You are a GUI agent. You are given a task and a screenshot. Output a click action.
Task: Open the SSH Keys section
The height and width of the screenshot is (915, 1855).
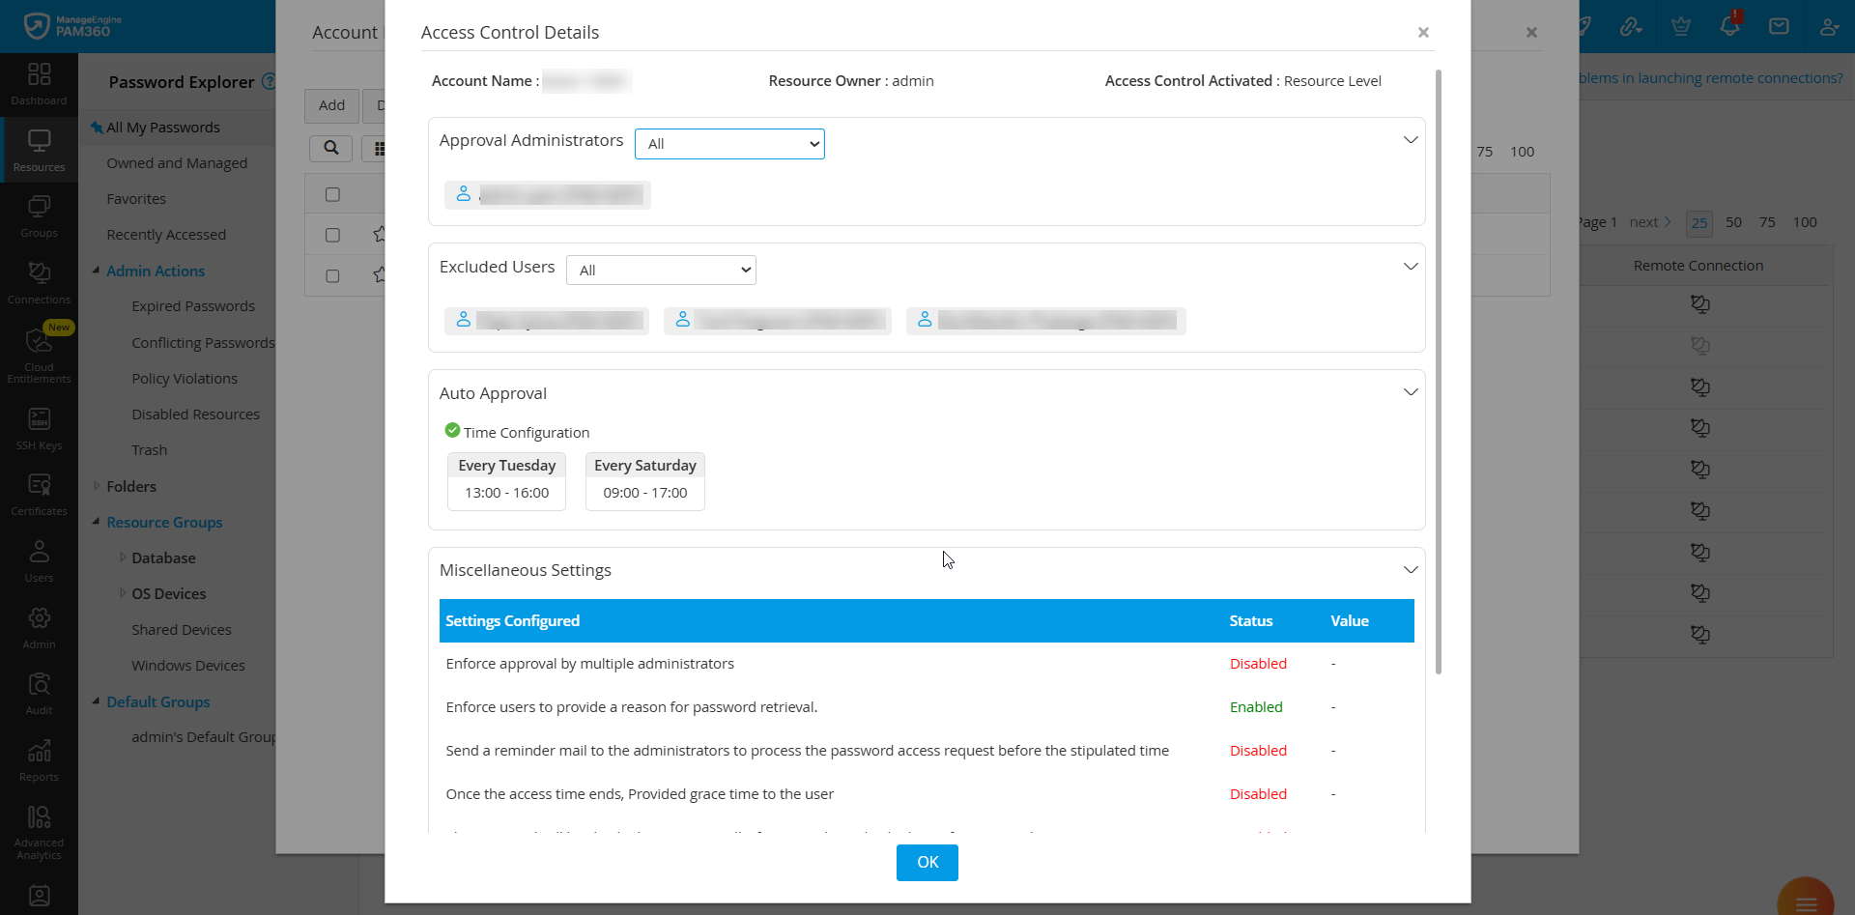point(39,426)
